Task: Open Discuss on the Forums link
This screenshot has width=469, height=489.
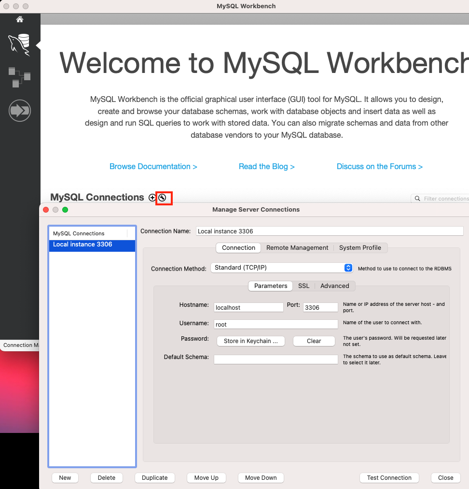Action: 380,166
